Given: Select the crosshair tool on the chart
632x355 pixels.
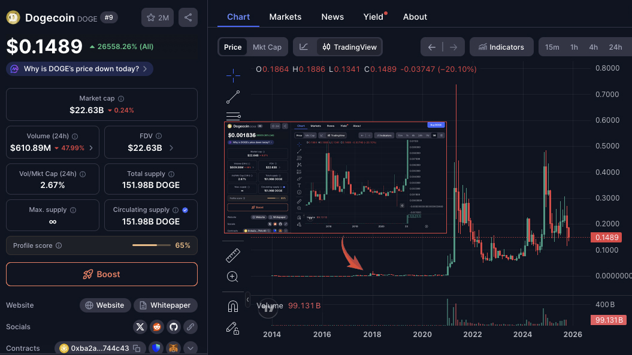Looking at the screenshot, I should point(232,75).
